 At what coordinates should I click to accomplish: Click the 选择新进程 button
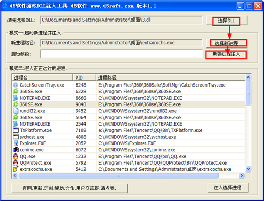coord(227,43)
